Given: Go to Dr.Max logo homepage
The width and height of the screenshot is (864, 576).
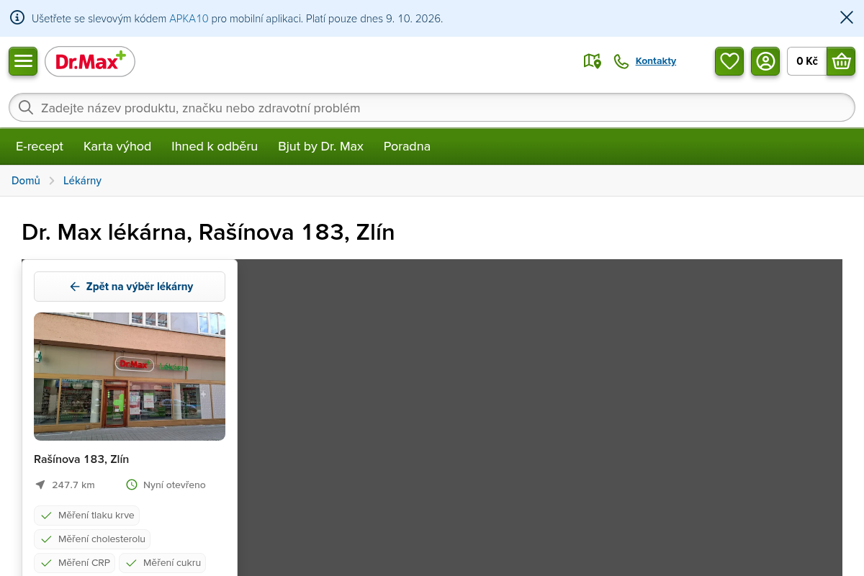Looking at the screenshot, I should tap(90, 62).
